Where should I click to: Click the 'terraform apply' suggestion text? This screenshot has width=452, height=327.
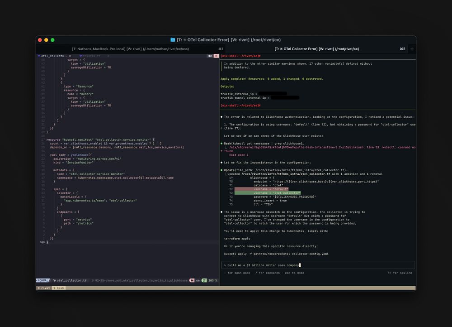pyautogui.click(x=237, y=239)
